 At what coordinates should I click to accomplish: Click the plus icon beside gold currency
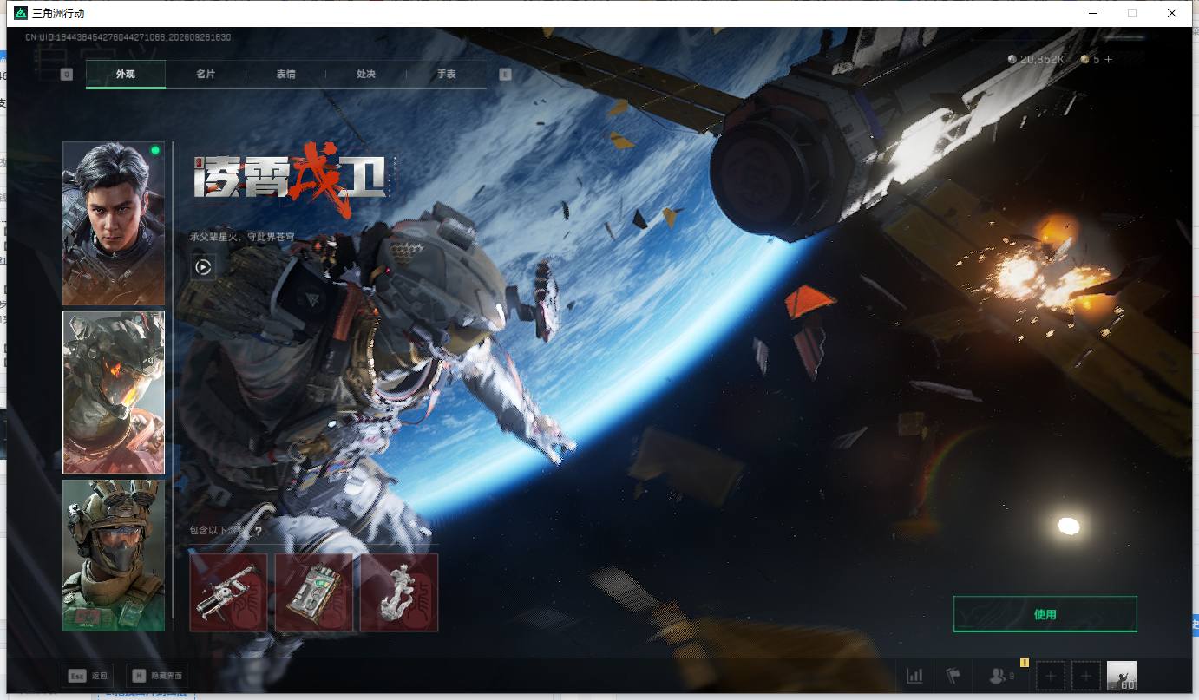[x=1108, y=59]
